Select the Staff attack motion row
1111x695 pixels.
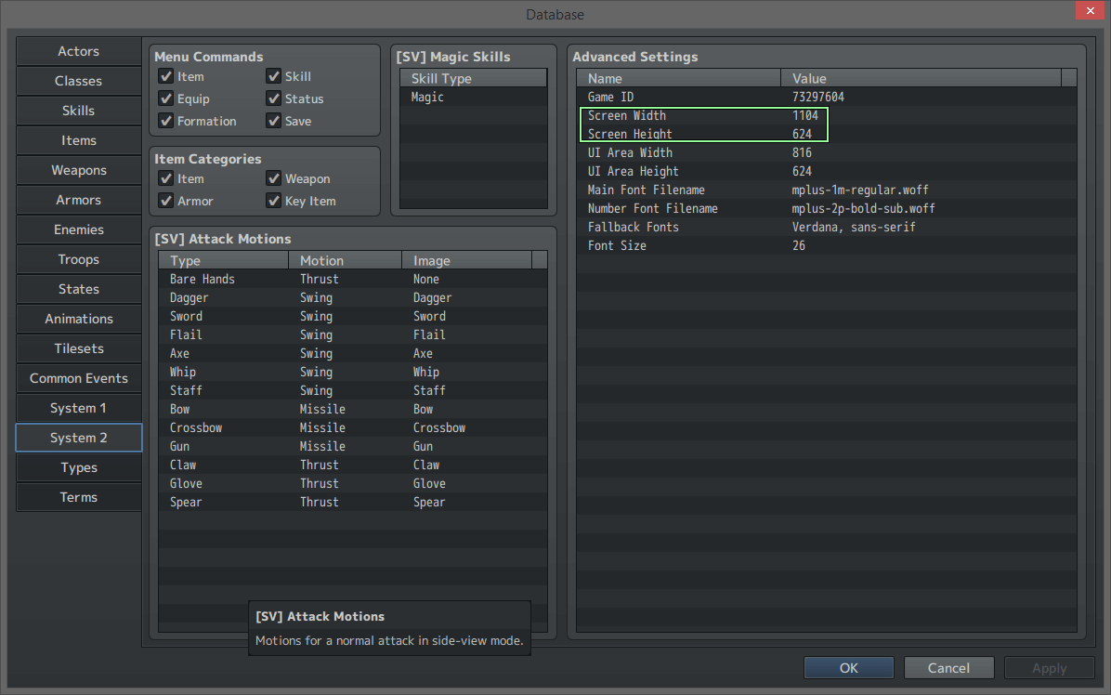click(x=353, y=390)
